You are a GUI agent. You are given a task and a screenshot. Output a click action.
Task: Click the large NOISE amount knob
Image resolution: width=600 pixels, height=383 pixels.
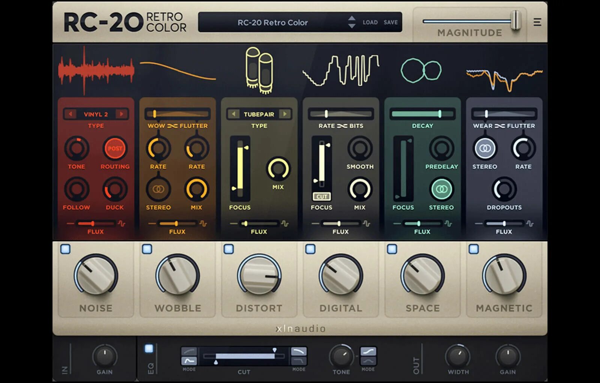(96, 275)
